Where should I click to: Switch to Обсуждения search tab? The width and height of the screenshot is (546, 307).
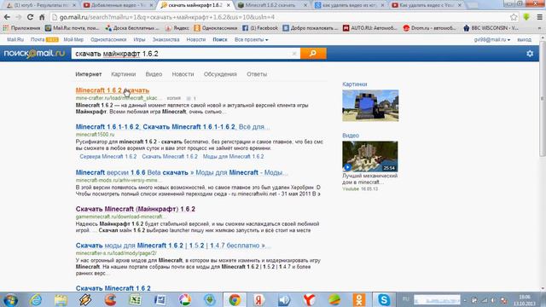[220, 74]
